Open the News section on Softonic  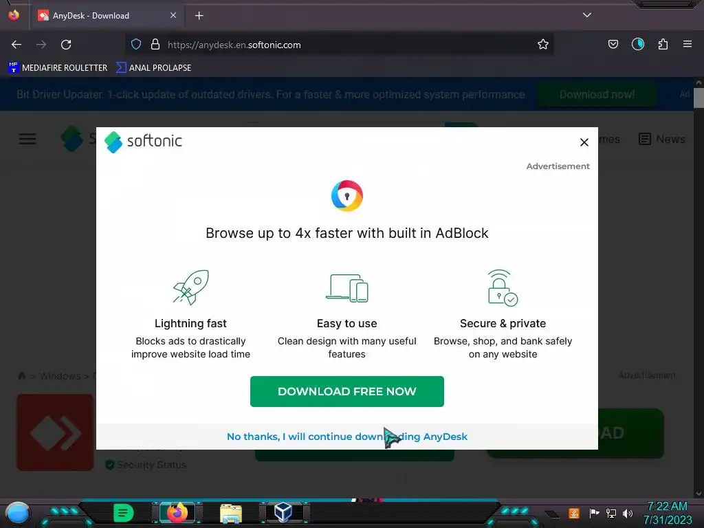[661, 139]
